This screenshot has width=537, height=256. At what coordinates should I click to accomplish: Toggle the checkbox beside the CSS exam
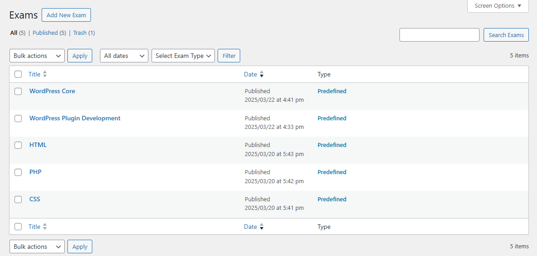click(x=18, y=199)
